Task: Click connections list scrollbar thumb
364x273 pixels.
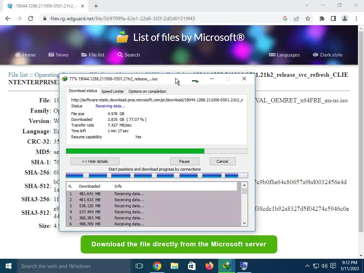Action: pos(244,191)
